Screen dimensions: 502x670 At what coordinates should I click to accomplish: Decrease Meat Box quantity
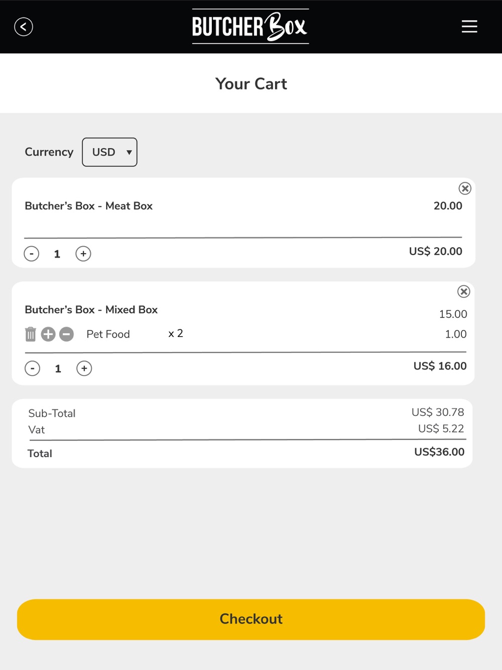(x=32, y=254)
